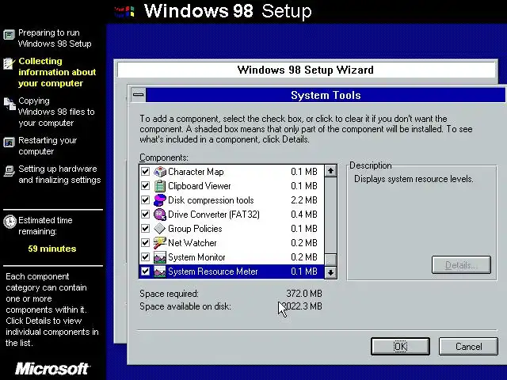The height and width of the screenshot is (380, 507).
Task: Click the Preparing to run Setup step icon
Action: pyautogui.click(x=9, y=34)
